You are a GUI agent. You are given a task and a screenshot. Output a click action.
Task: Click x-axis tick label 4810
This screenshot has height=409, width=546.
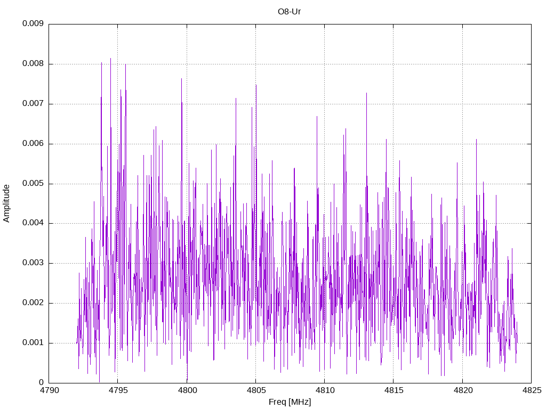(x=325, y=390)
